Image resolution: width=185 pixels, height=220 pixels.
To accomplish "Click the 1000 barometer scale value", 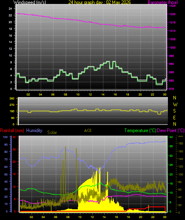I will click(172, 48).
